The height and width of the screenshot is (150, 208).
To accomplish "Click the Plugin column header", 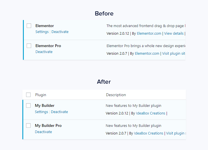I will click(x=41, y=95).
